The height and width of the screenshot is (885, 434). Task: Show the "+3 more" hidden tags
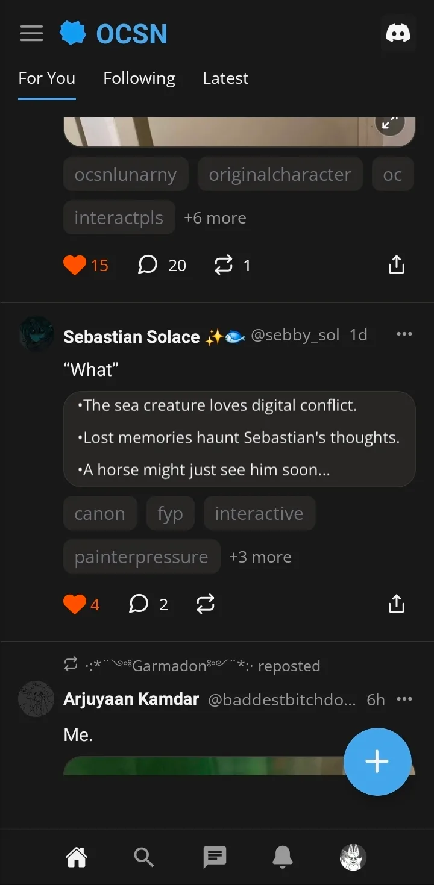(x=260, y=557)
